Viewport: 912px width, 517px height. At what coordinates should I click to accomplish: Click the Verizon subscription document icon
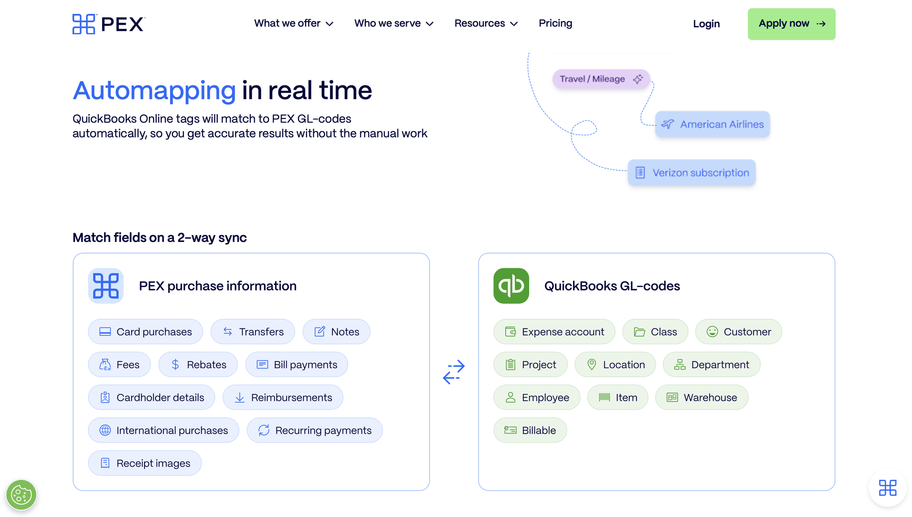point(640,173)
